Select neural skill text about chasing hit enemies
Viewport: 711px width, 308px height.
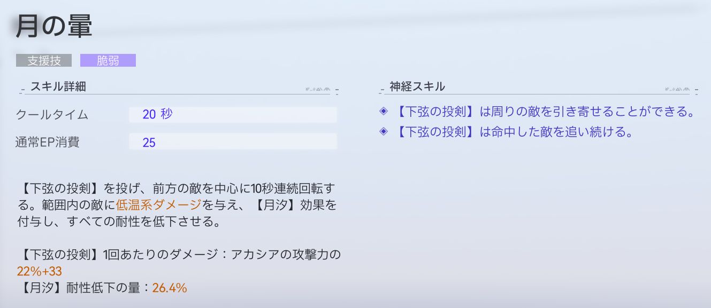[x=514, y=132]
